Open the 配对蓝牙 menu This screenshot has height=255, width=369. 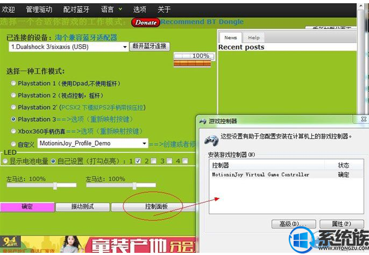76,10
